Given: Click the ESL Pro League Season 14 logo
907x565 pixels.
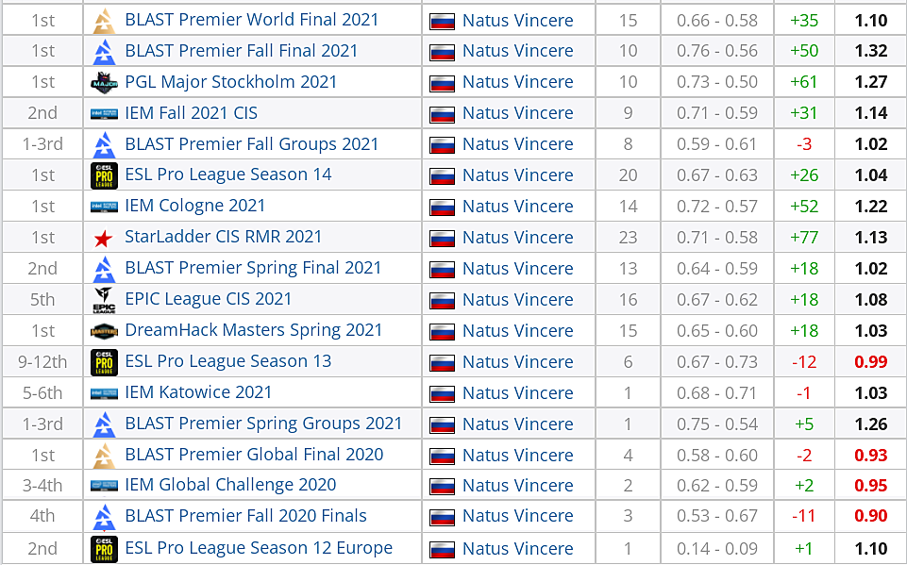Looking at the screenshot, I should 103,175.
